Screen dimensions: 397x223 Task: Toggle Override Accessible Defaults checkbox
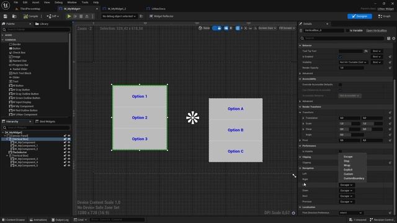(341, 84)
